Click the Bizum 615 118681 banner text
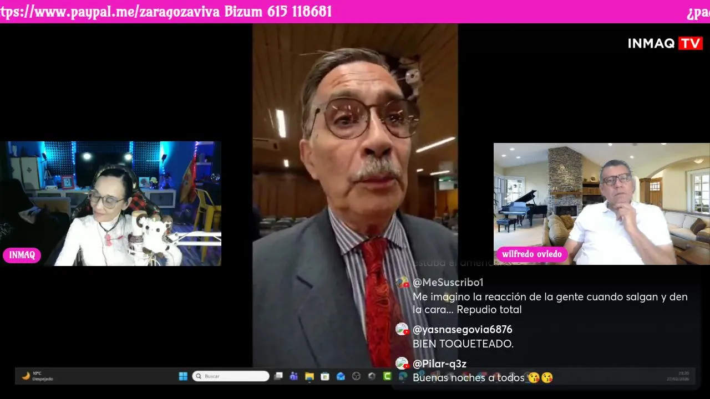The height and width of the screenshot is (399, 710). coord(278,12)
